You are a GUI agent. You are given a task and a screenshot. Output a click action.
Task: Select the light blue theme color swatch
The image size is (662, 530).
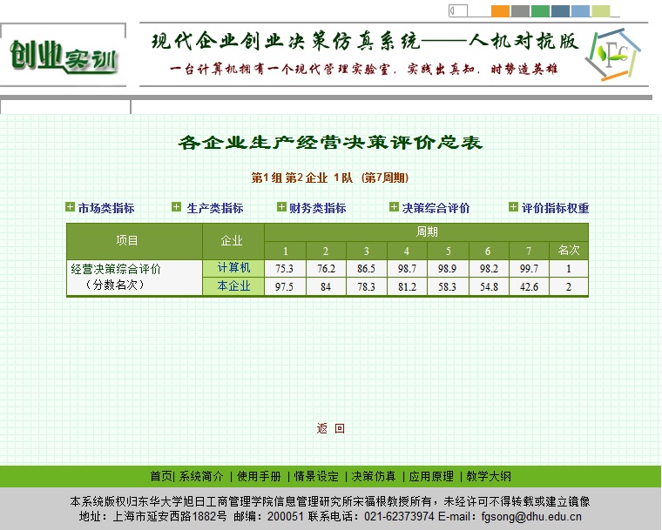coord(580,11)
